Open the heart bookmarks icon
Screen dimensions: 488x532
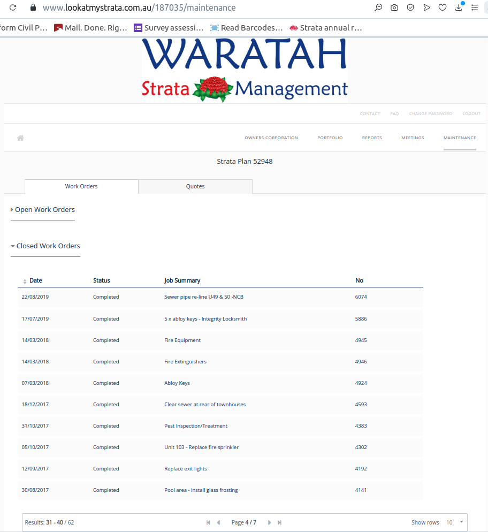(x=443, y=7)
